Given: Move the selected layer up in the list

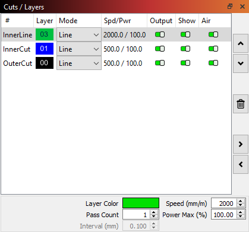Looking at the screenshot, I should click(241, 43).
